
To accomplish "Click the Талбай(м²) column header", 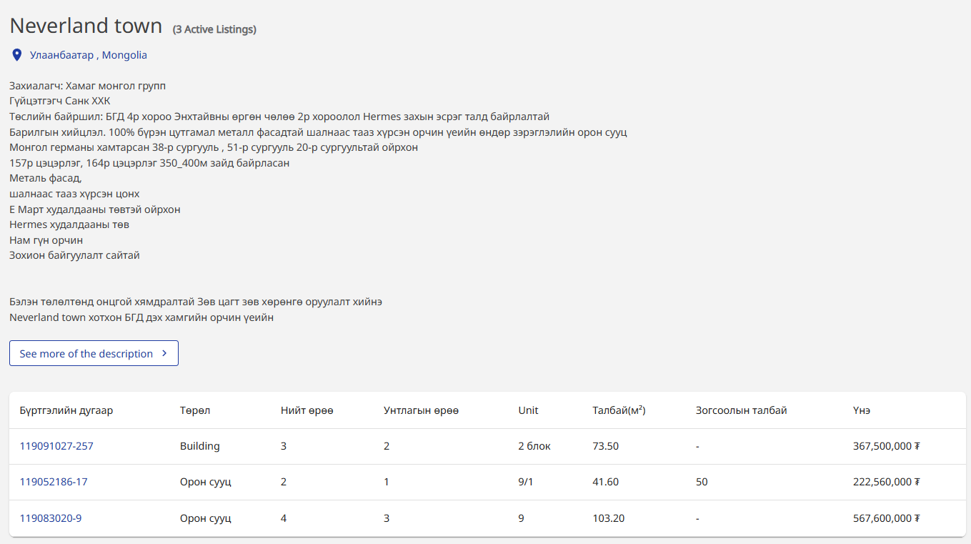I will pos(619,410).
